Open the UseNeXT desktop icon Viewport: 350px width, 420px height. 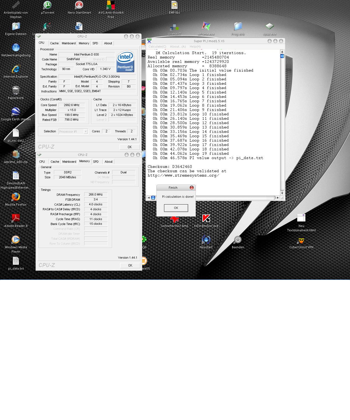(x=174, y=29)
